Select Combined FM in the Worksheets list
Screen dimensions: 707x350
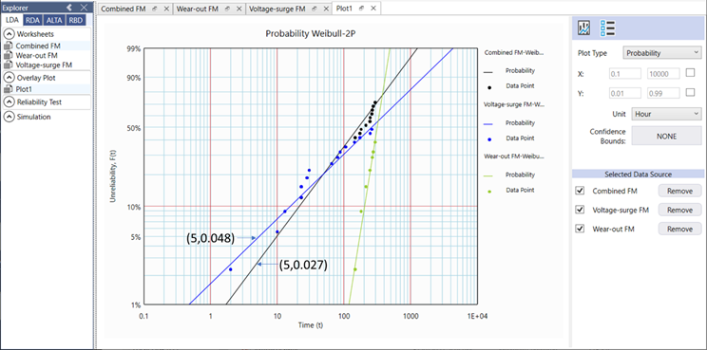38,46
